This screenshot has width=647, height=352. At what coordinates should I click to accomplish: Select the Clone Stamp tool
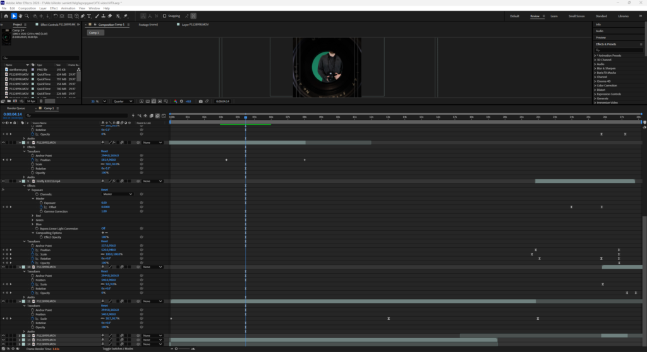(103, 16)
